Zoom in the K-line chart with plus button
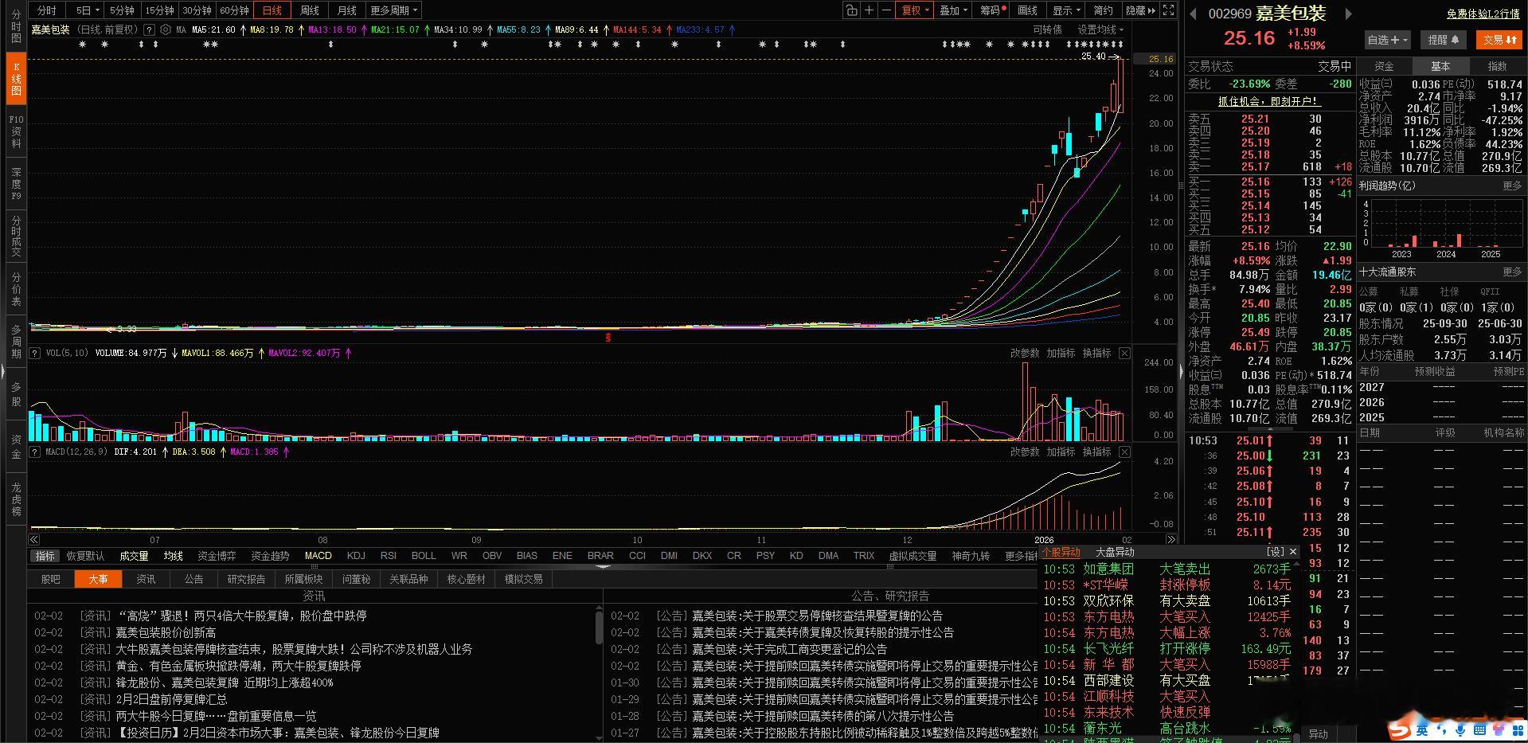The height and width of the screenshot is (743, 1528). [869, 10]
